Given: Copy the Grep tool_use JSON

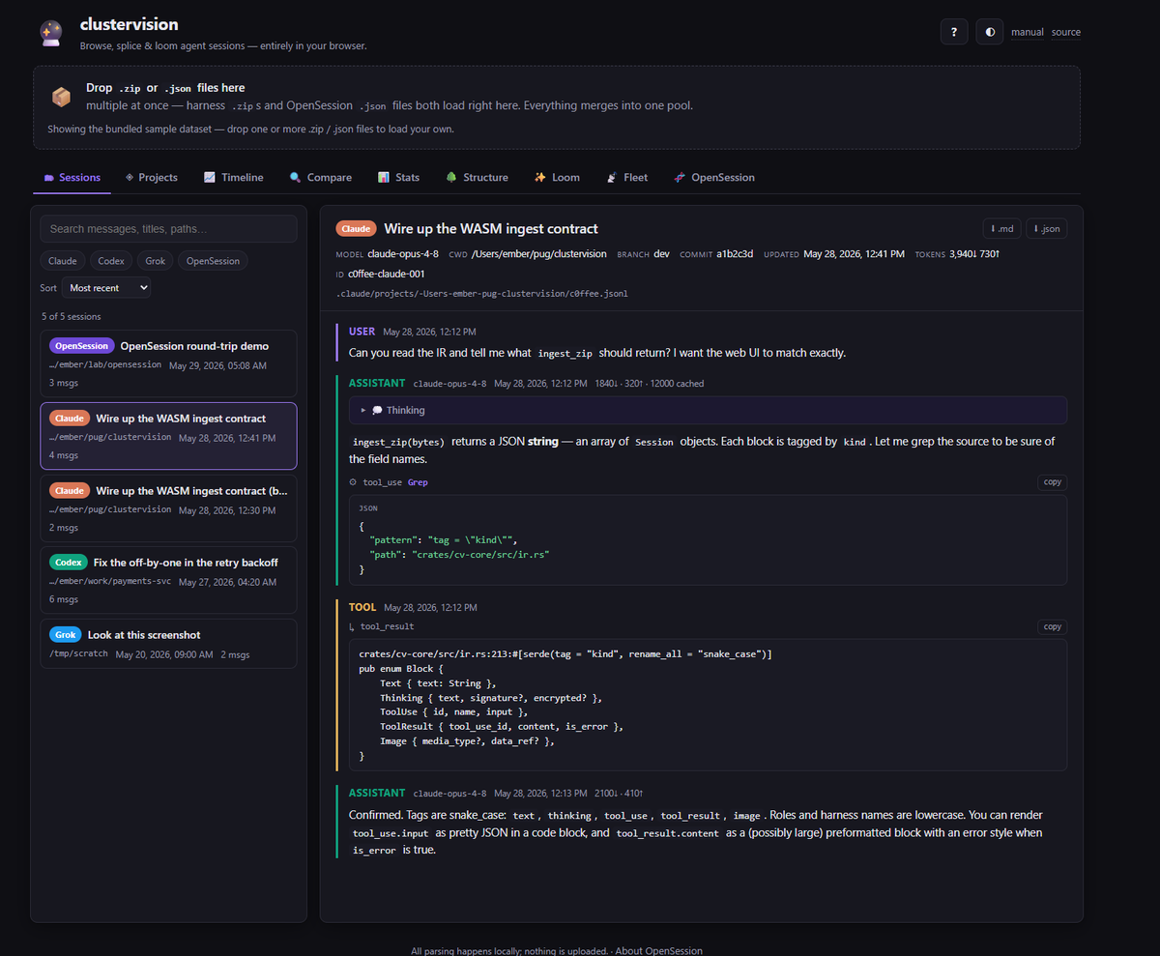Looking at the screenshot, I should (1052, 481).
